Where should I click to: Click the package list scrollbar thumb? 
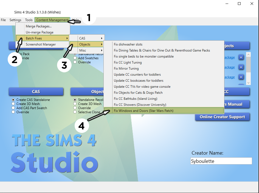click(x=248, y=64)
